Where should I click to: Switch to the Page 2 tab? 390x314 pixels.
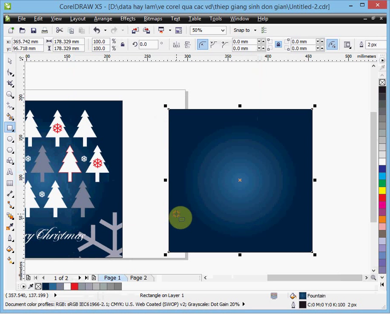point(139,278)
